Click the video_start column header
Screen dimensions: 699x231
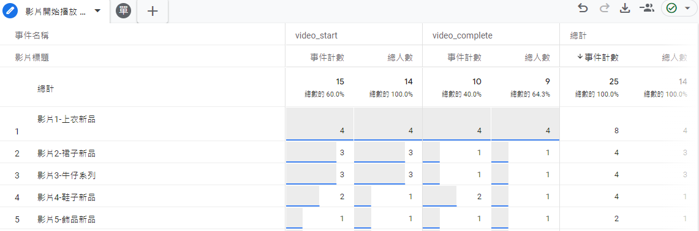pyautogui.click(x=315, y=36)
